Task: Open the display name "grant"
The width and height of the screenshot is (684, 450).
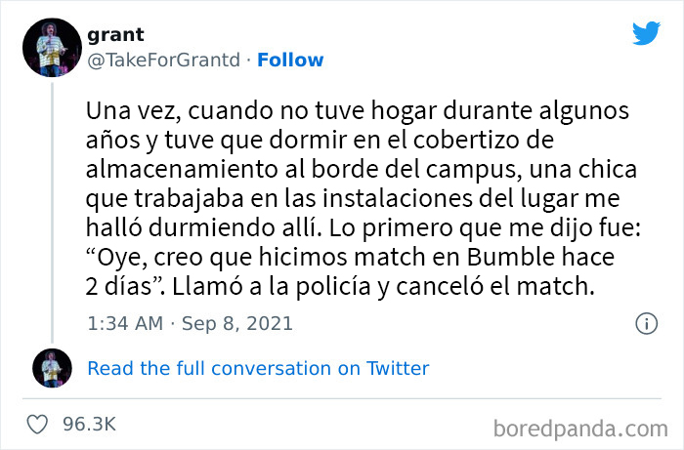Action: point(115,35)
